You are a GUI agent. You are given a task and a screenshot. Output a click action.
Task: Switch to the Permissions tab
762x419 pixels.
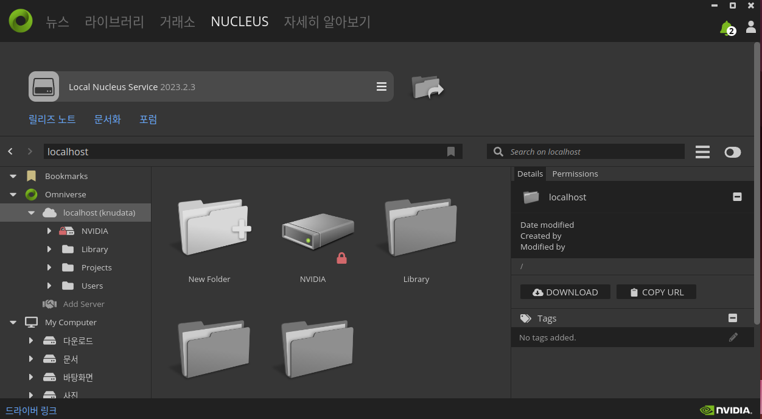575,174
